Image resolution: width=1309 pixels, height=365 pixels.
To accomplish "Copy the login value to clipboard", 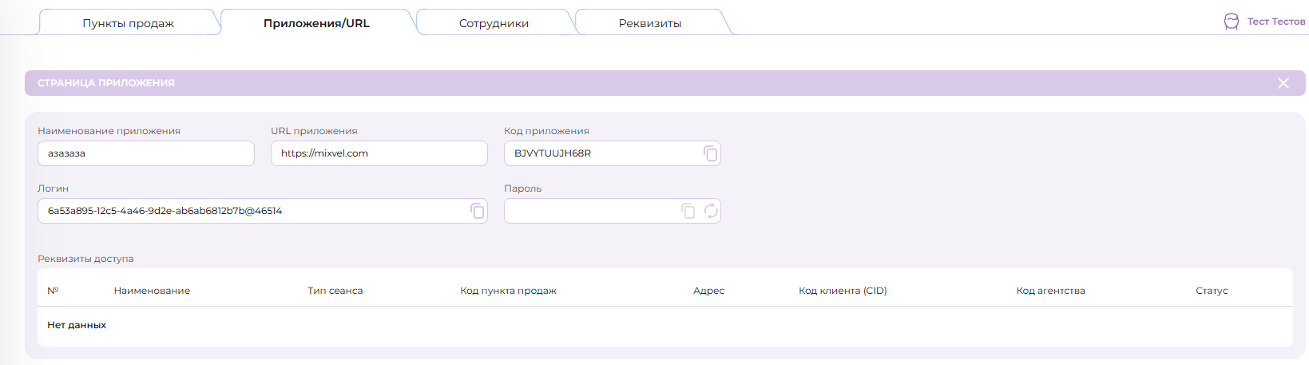I will click(x=477, y=211).
